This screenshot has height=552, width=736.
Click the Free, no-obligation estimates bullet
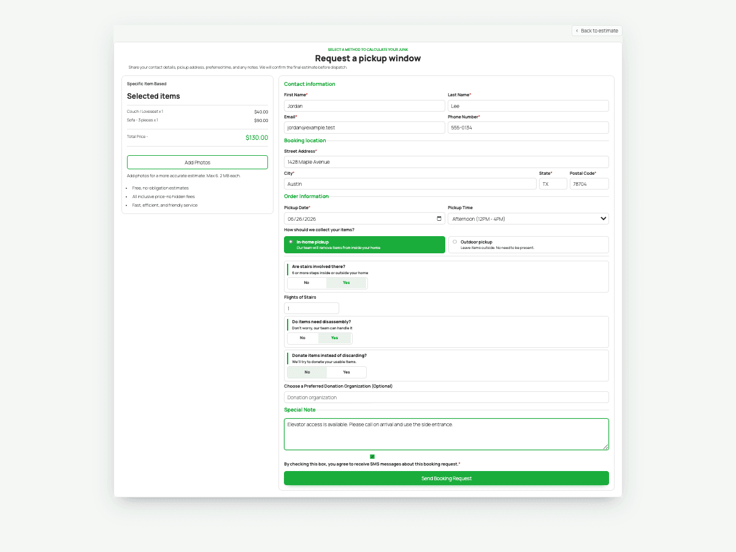pos(161,188)
